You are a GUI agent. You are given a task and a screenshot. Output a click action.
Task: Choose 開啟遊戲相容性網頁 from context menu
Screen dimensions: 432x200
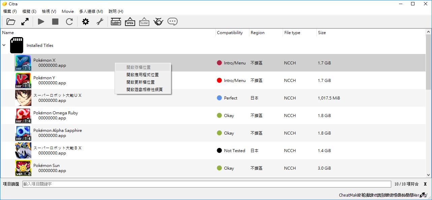pyautogui.click(x=145, y=90)
